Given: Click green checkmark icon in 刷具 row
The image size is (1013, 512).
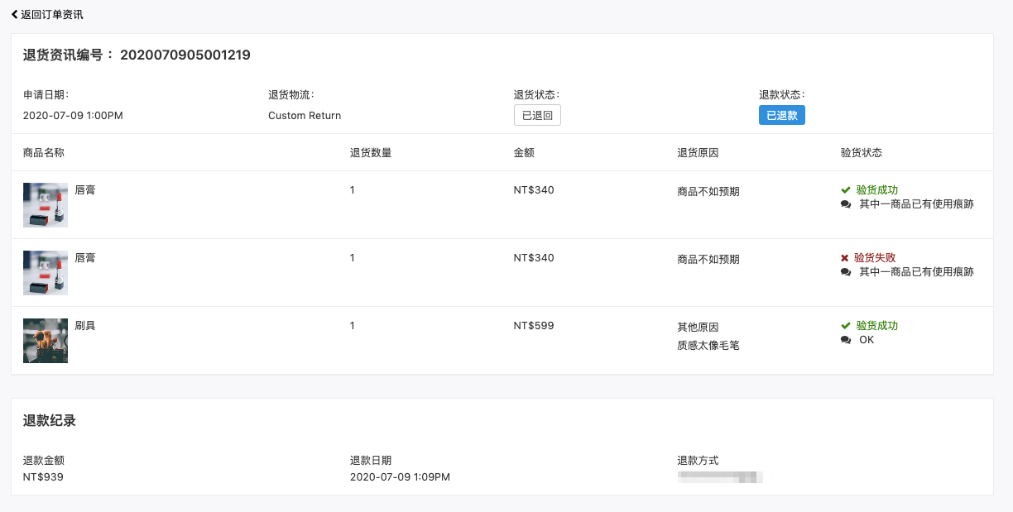Looking at the screenshot, I should click(x=846, y=326).
